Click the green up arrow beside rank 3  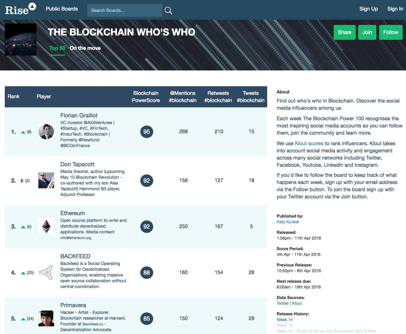click(23, 227)
